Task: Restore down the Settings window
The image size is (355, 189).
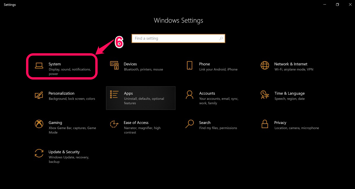Action: 338,4
